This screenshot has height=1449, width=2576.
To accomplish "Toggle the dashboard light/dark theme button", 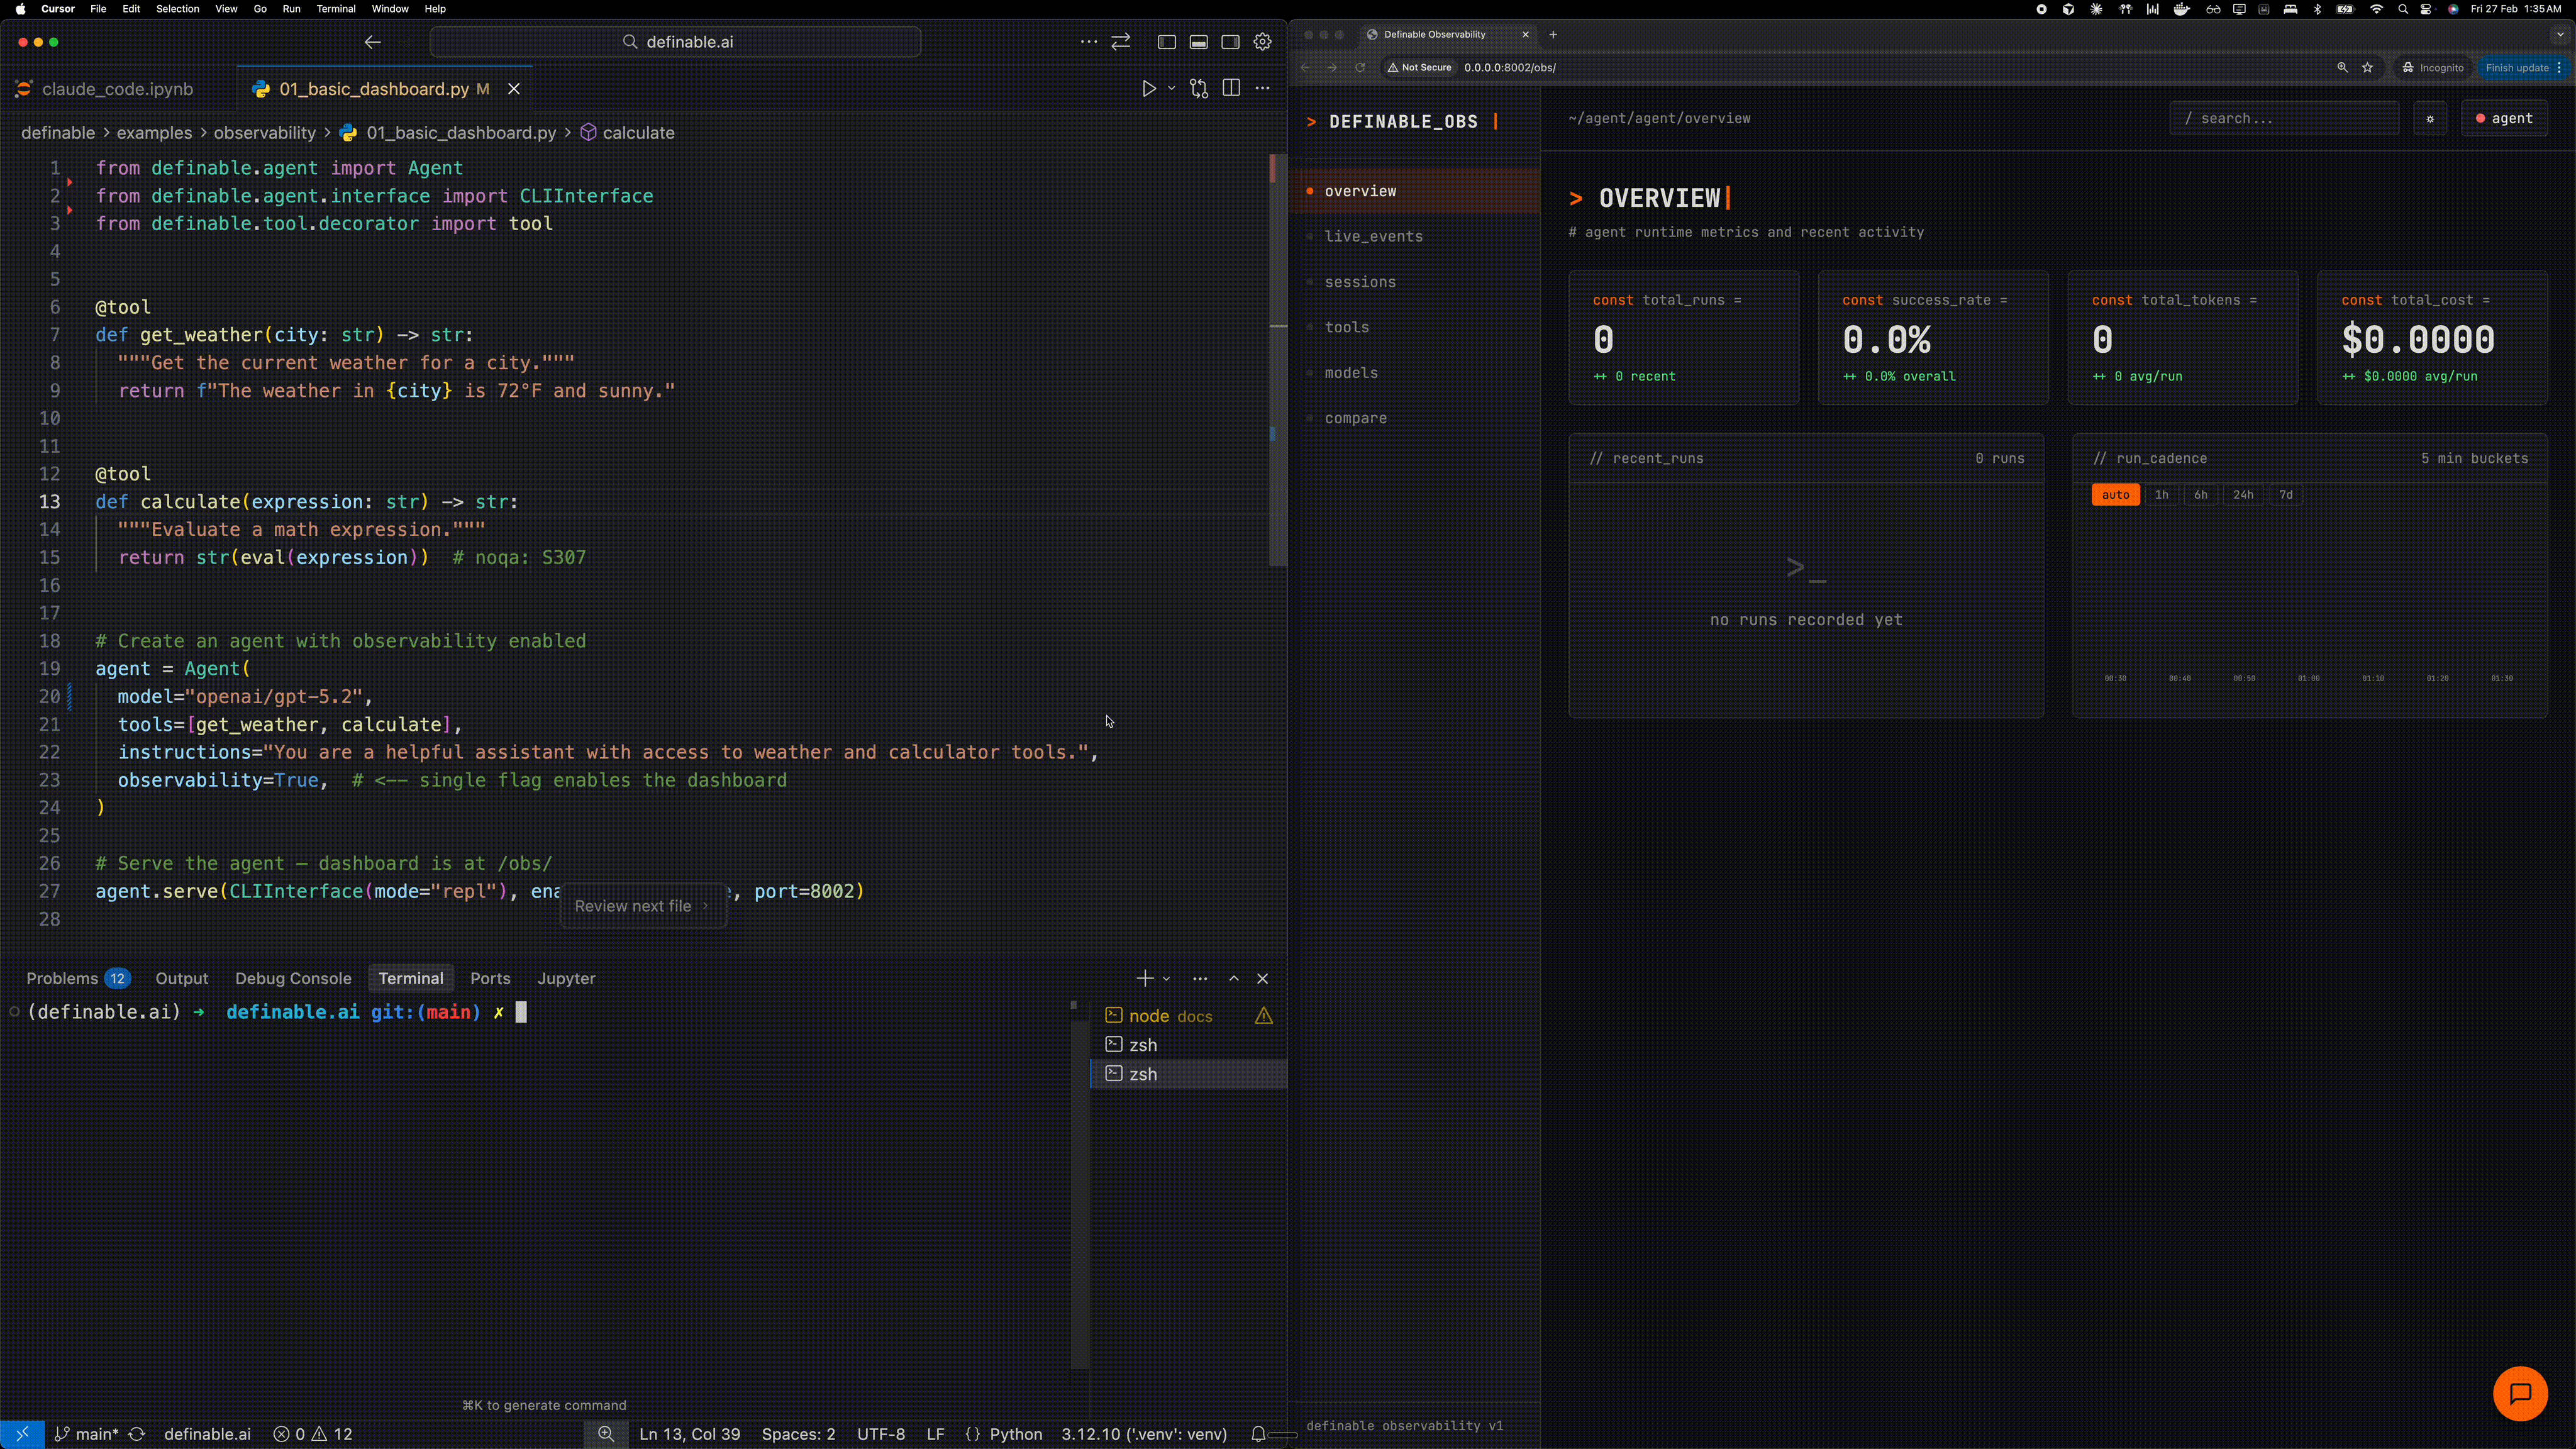I will click(x=2429, y=119).
